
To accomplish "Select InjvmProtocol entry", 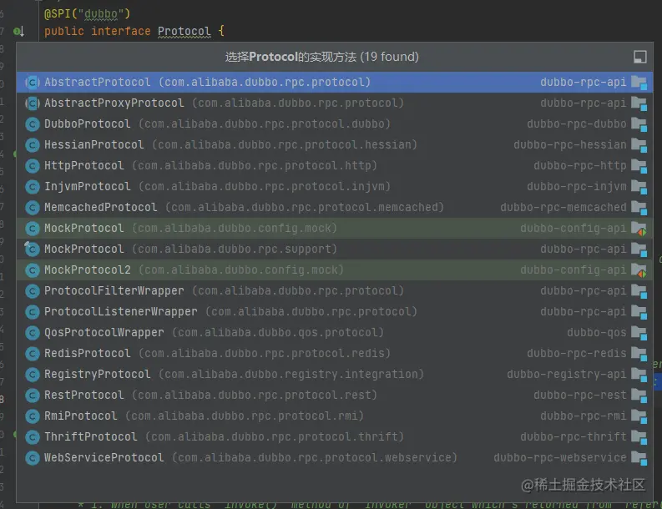I will 335,187.
